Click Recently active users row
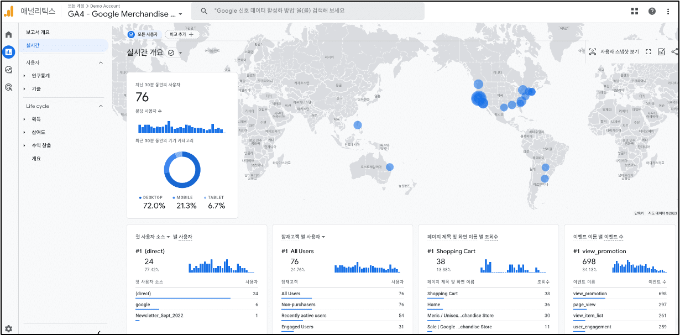 343,316
